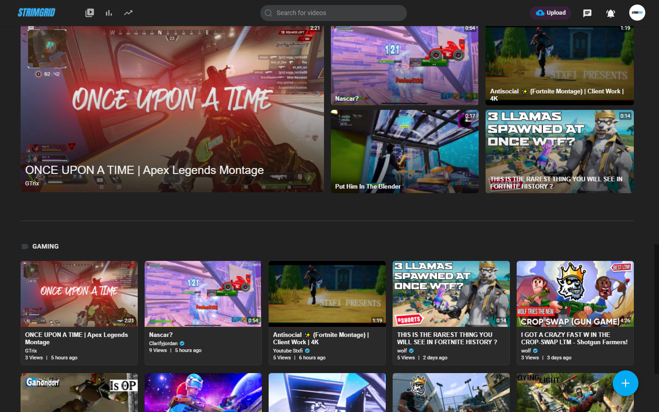Open I GOT A CRAZY FAST W title
This screenshot has width=659, height=412.
(x=574, y=338)
